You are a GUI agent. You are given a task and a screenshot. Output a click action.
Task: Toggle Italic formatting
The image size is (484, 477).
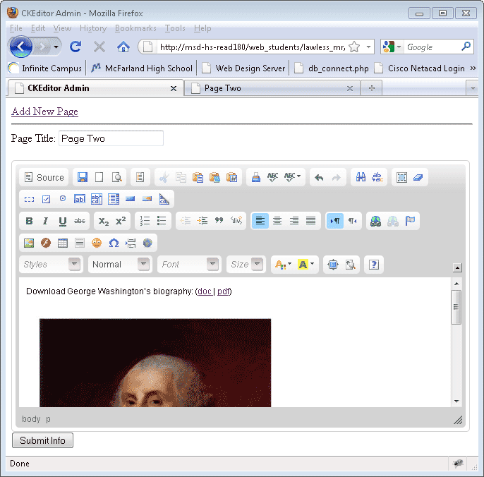(46, 221)
